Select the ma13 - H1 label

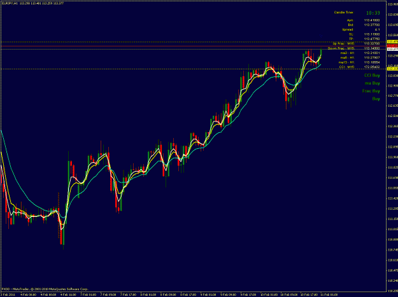click(346, 62)
